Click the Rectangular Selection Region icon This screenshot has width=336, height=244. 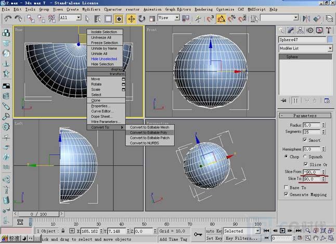pos(108,19)
